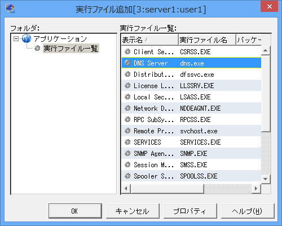The height and width of the screenshot is (226, 282).
Task: Sort by 実行ファイル名 column header
Action: coord(207,40)
